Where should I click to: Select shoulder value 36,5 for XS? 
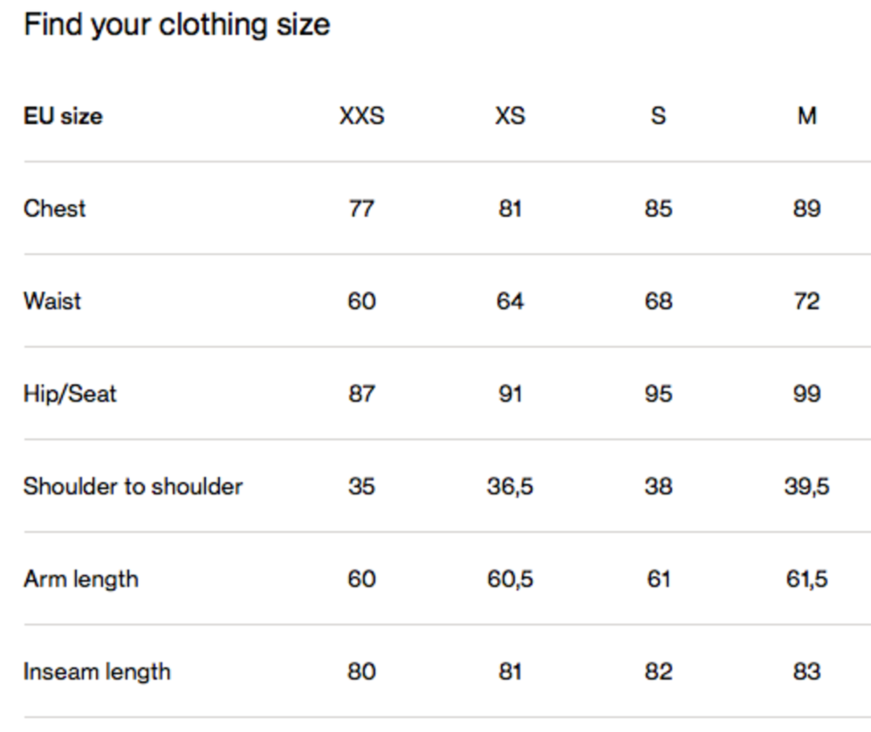point(510,487)
